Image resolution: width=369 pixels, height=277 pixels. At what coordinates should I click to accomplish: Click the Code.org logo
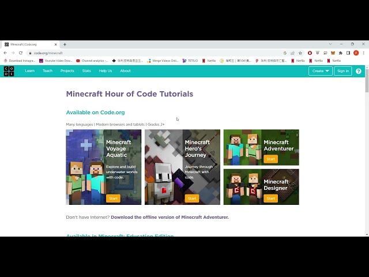[x=9, y=71]
